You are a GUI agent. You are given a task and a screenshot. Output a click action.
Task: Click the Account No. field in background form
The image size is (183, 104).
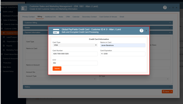42,72
